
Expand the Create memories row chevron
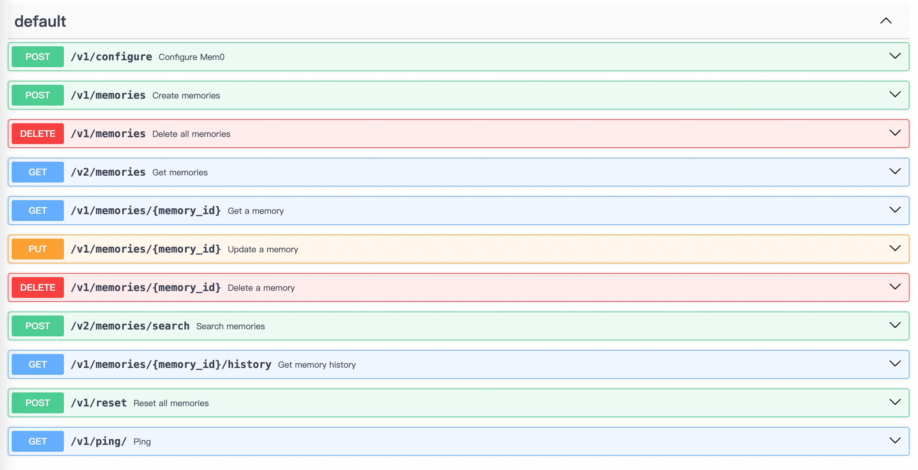[x=895, y=95]
